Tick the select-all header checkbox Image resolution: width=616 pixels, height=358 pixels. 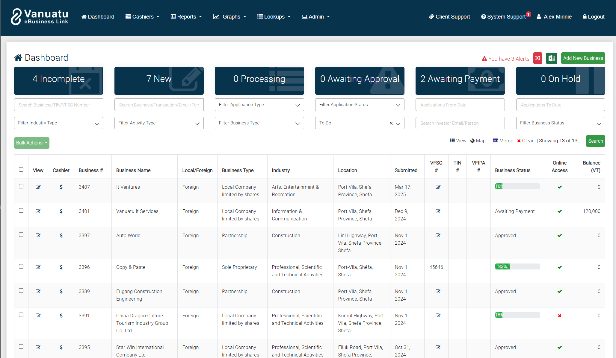(x=21, y=170)
